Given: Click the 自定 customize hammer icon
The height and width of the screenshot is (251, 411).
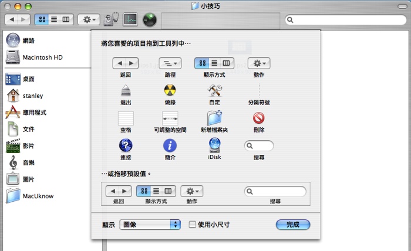Looking at the screenshot, I should coord(215,90).
